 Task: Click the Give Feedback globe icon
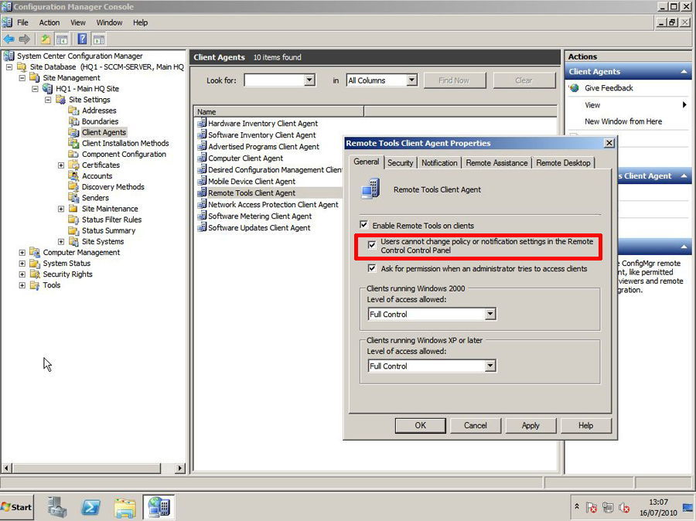coord(575,88)
